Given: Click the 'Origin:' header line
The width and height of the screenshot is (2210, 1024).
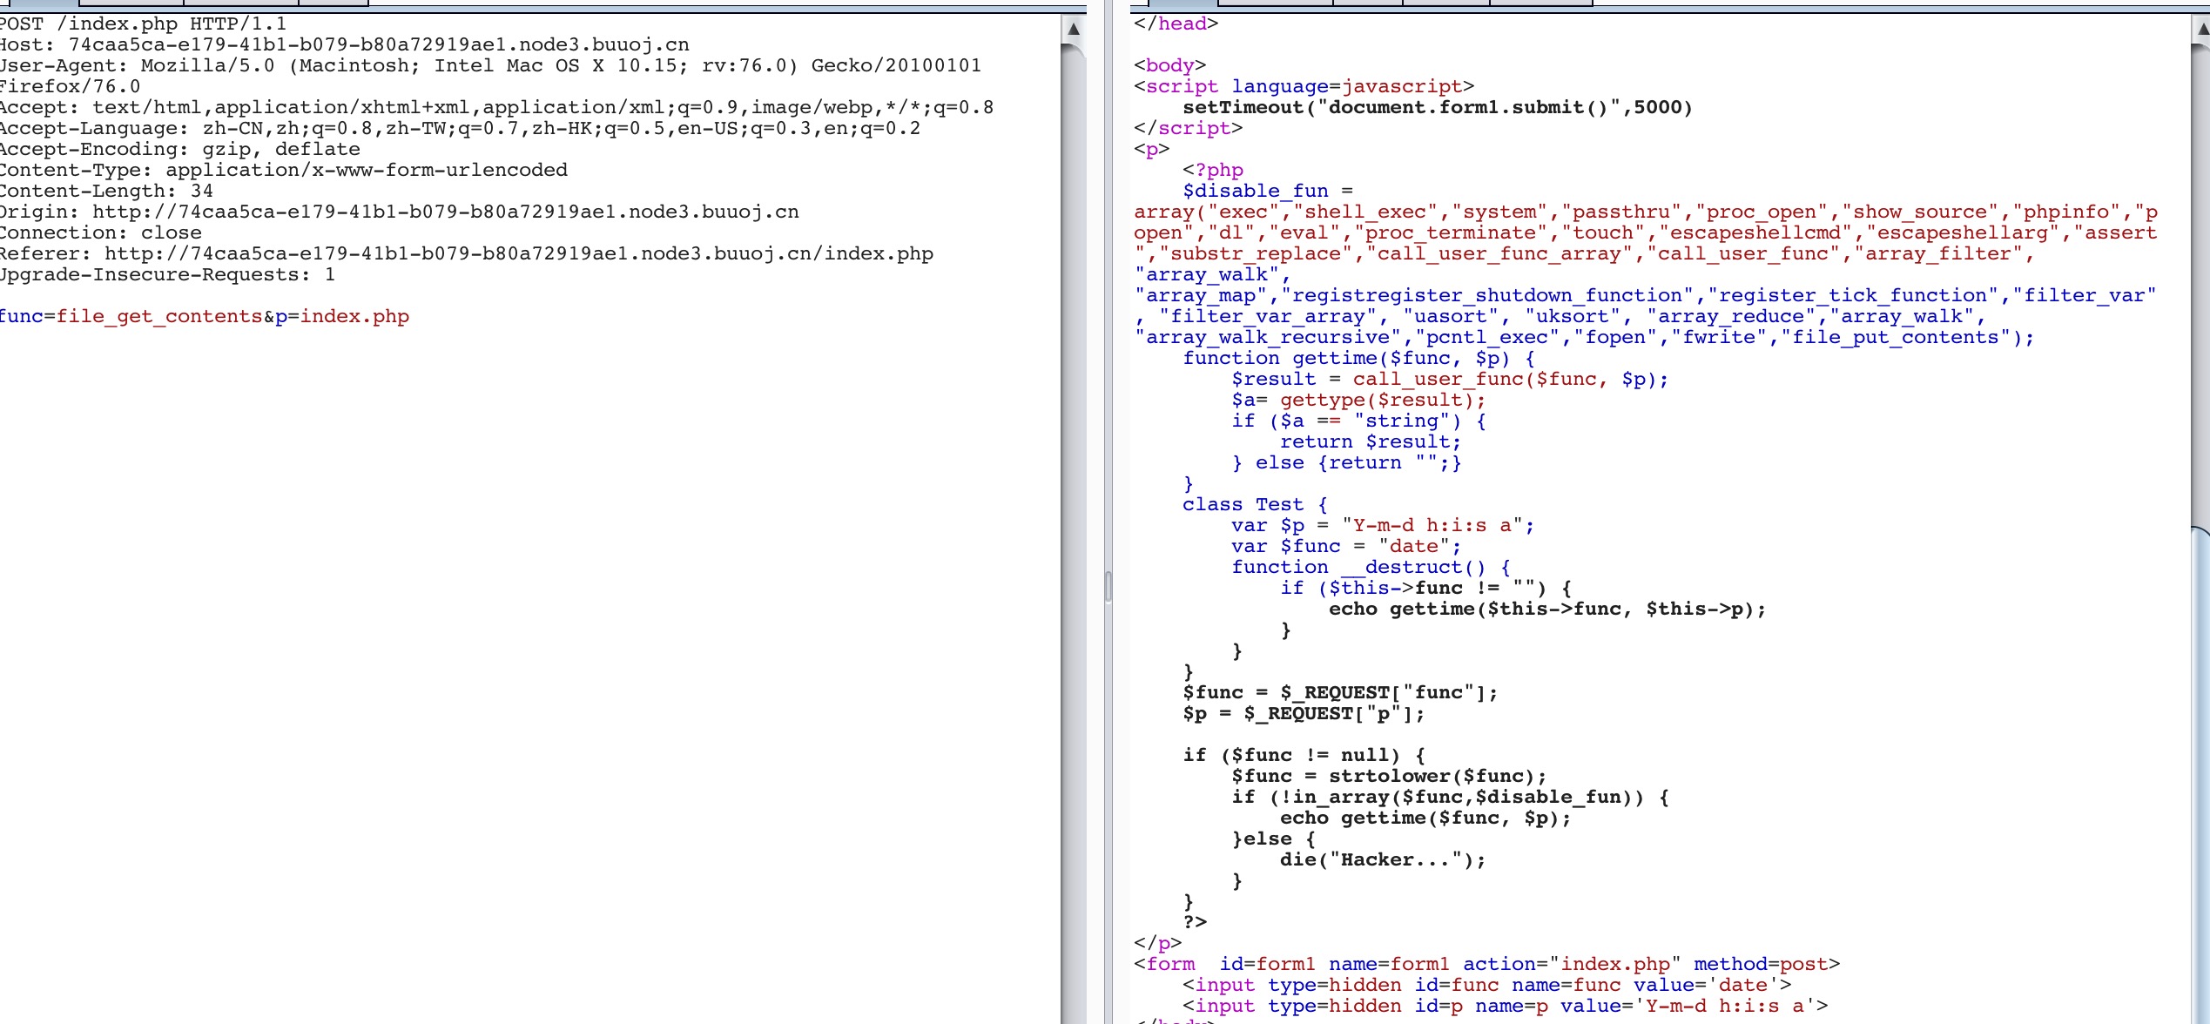Looking at the screenshot, I should tap(400, 212).
